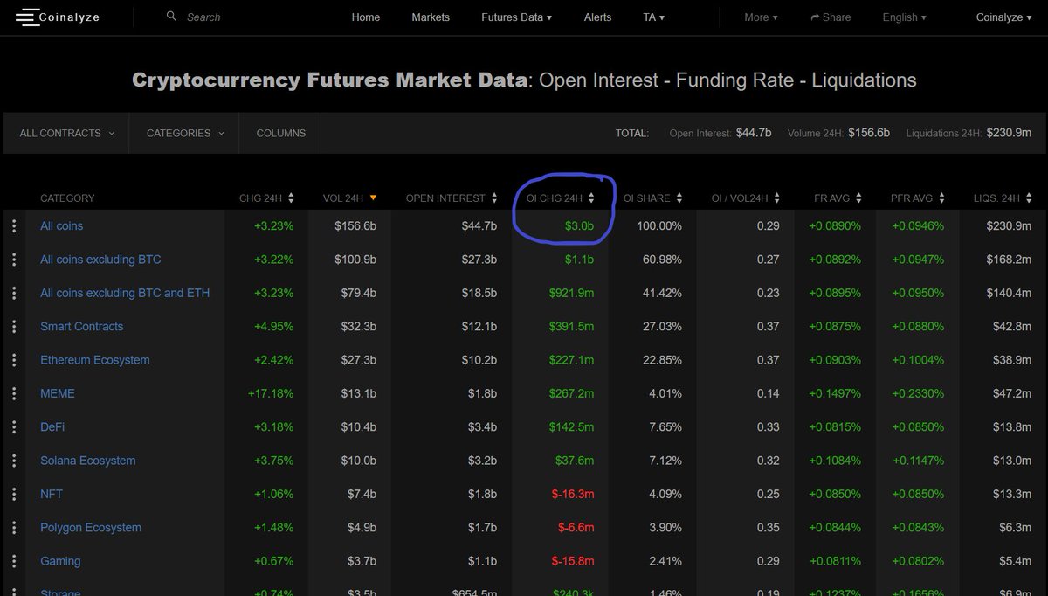This screenshot has height=596, width=1048.
Task: Open three-dot menu for NFT row
Action: 14,494
